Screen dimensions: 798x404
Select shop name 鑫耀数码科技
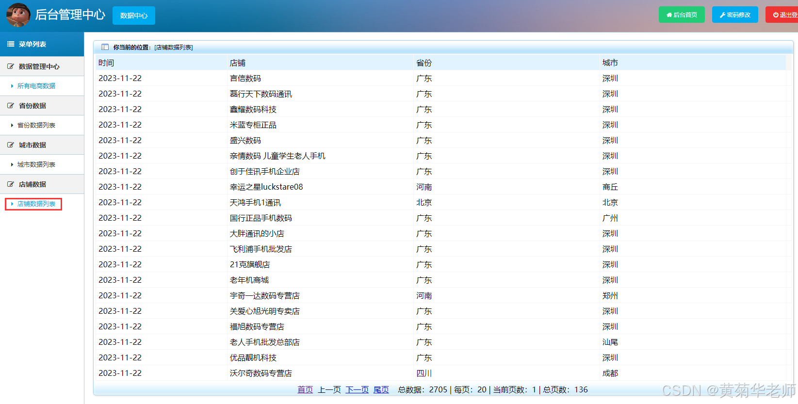[253, 109]
